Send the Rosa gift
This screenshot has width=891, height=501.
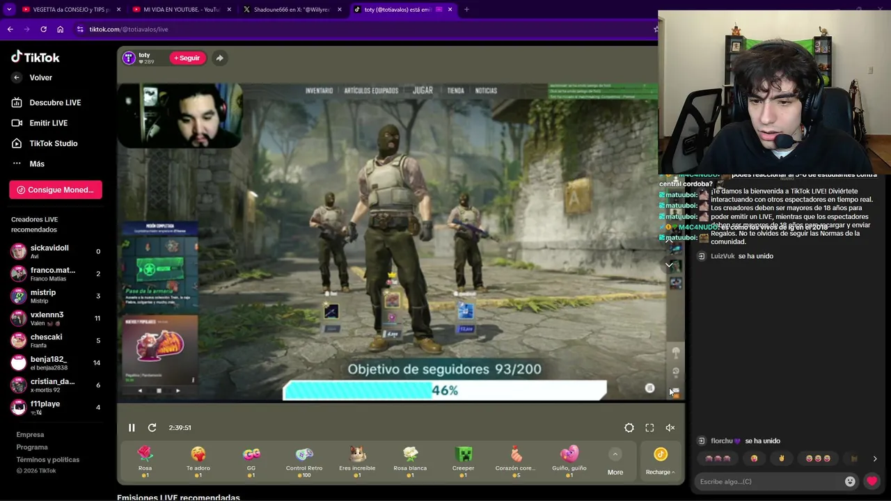[x=145, y=462]
